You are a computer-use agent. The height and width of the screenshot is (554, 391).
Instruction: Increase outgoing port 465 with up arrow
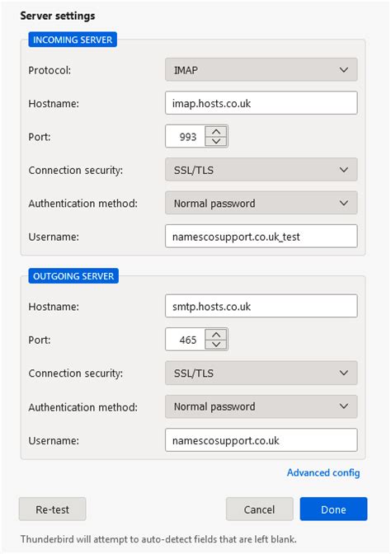[x=216, y=335]
